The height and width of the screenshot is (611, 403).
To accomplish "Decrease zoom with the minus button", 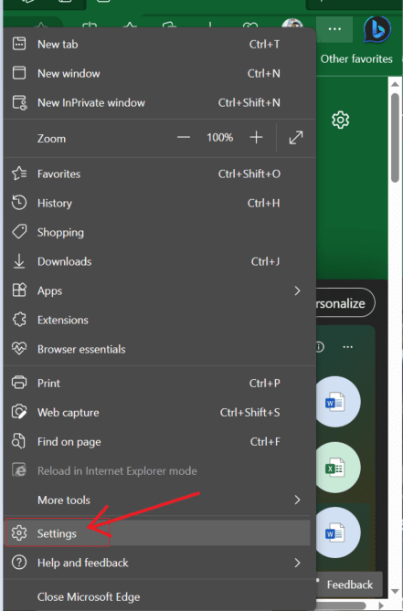I will [x=183, y=138].
